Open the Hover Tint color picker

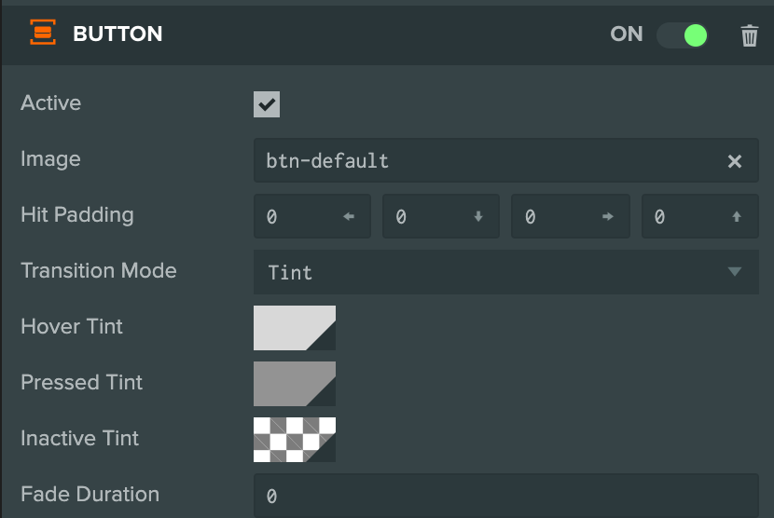tap(295, 328)
